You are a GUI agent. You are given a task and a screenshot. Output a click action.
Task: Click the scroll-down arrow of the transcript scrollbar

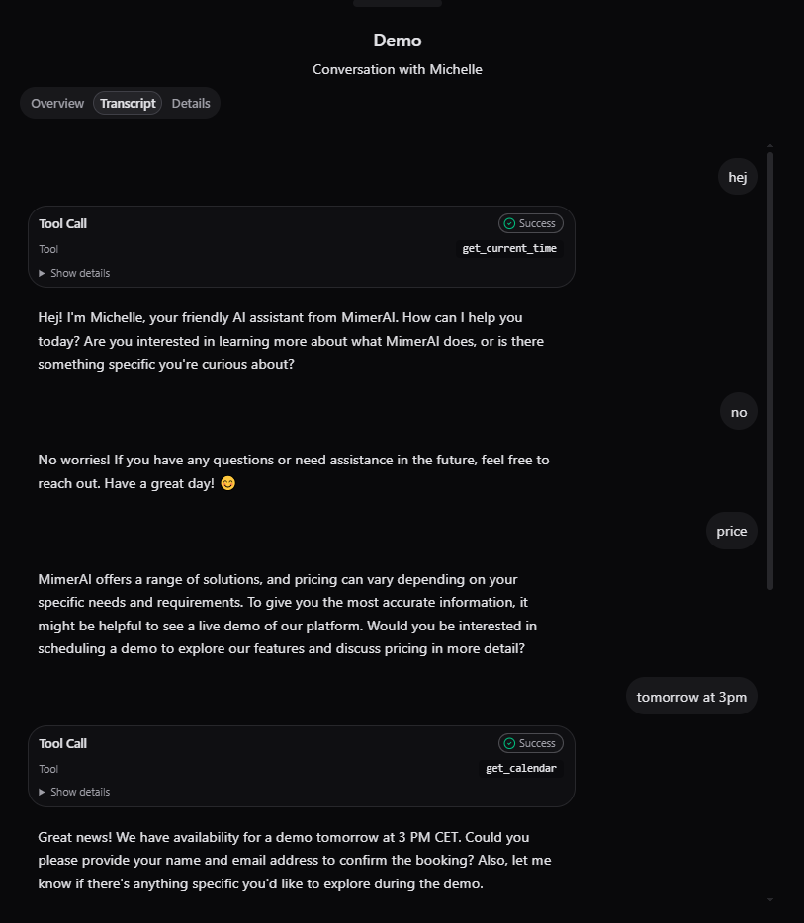770,900
